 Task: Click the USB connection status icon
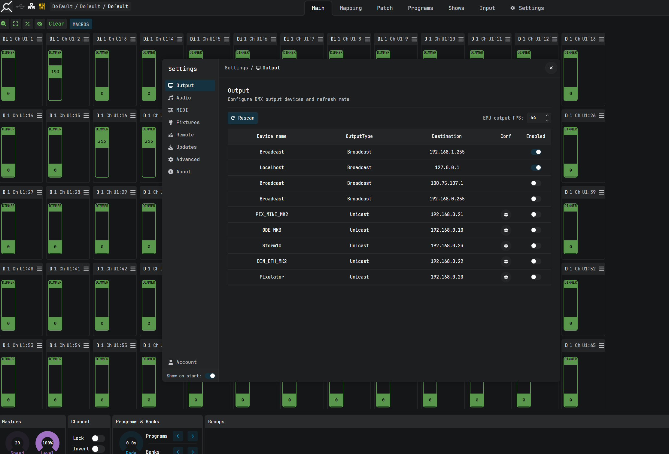click(20, 6)
